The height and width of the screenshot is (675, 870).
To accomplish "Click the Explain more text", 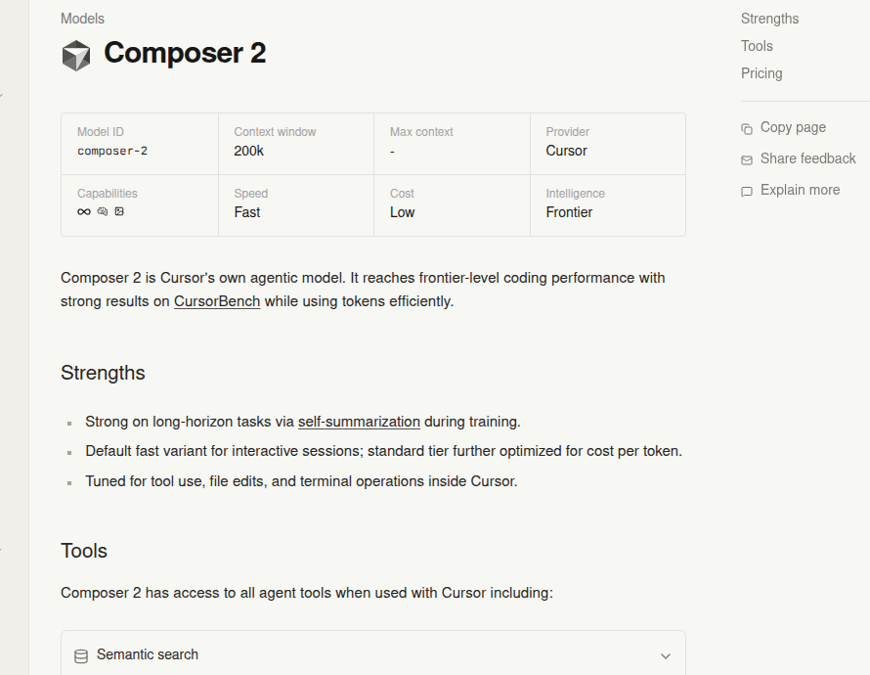I will tap(800, 190).
